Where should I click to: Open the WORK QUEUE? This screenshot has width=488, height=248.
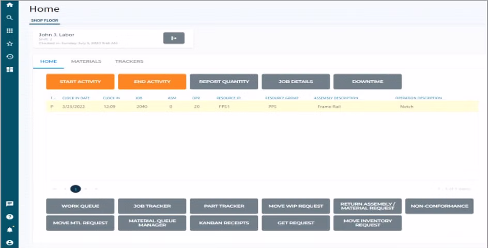click(80, 206)
